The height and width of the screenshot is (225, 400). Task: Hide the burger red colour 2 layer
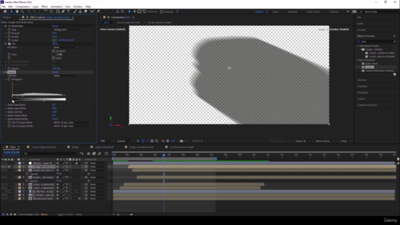click(x=2, y=170)
